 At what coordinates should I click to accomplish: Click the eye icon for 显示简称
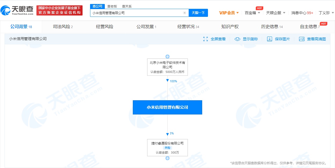[x=237, y=39]
